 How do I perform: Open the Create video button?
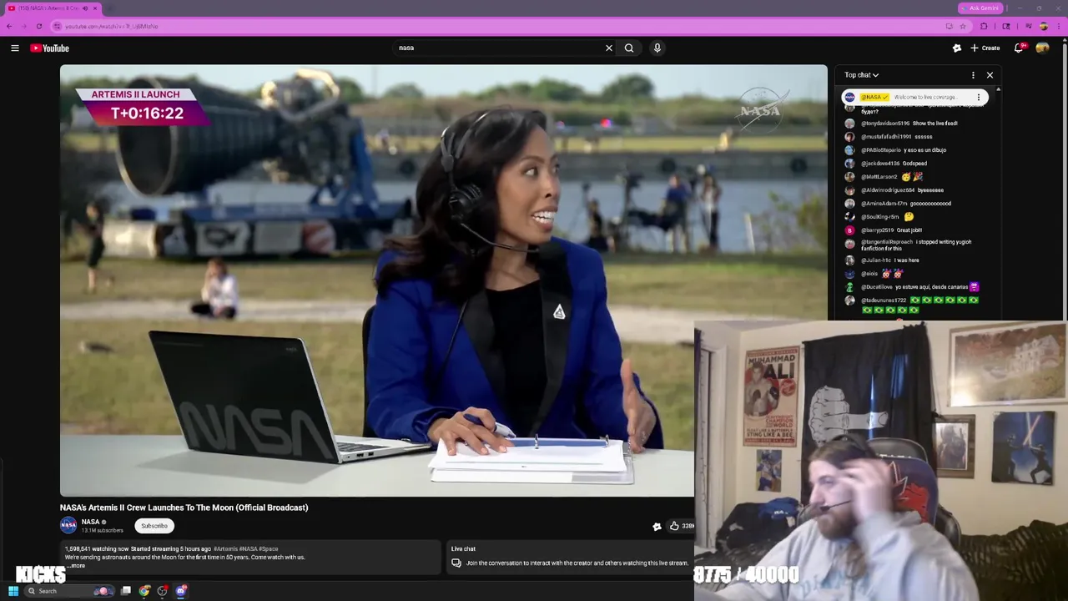click(985, 48)
